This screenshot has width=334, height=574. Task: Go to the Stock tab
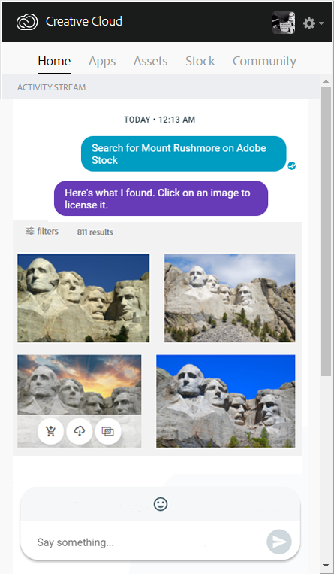coord(200,61)
